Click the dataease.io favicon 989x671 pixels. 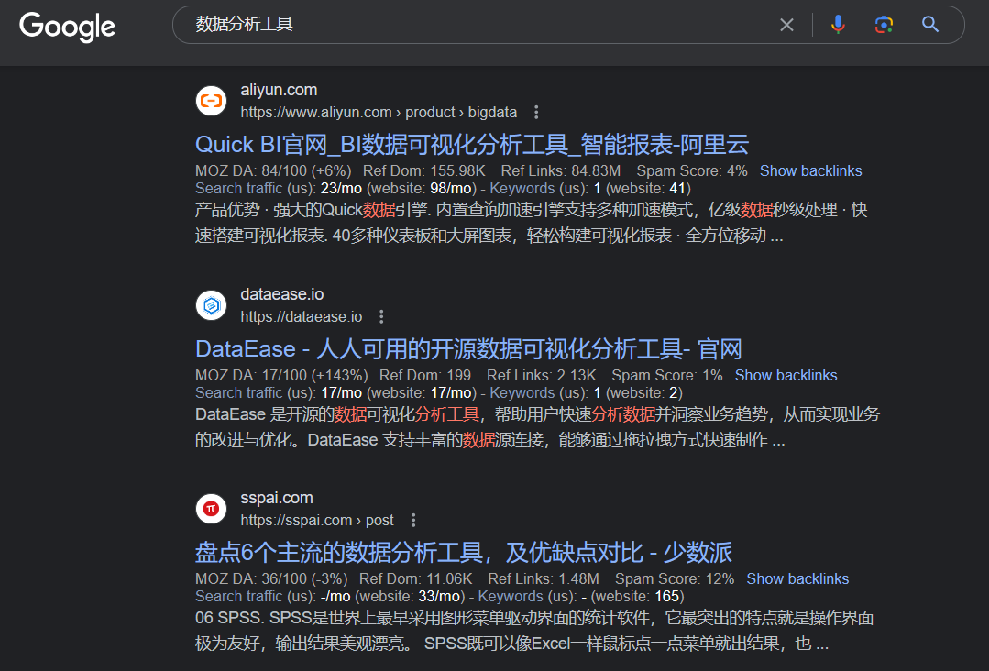coord(212,305)
